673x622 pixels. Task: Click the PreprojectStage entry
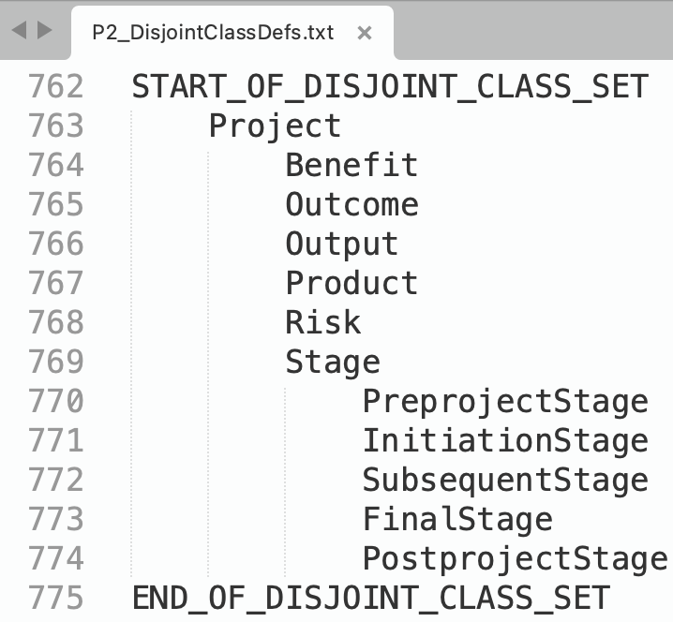click(505, 401)
